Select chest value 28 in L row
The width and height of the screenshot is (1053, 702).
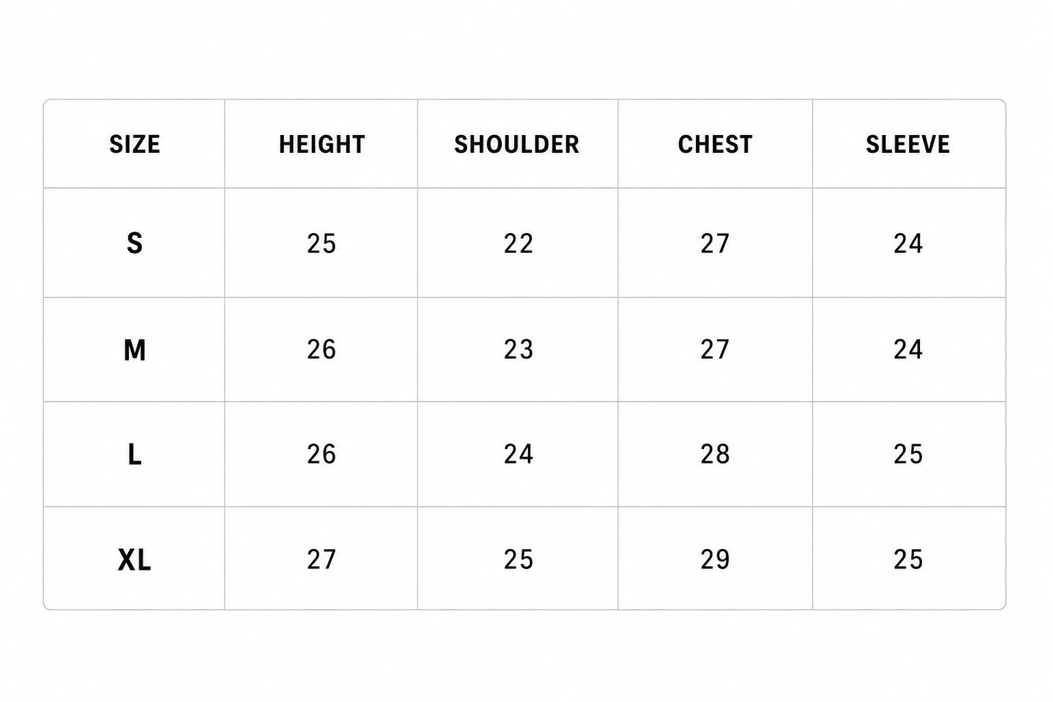[715, 454]
